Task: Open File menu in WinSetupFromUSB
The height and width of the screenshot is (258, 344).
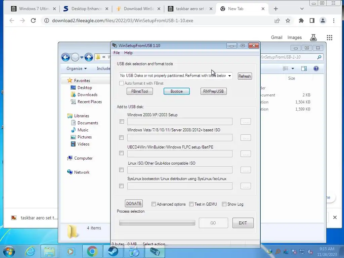Action: tap(117, 53)
